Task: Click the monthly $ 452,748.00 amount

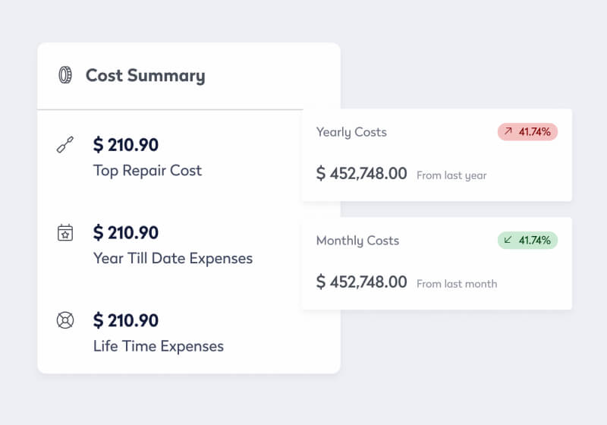Action: [x=362, y=282]
